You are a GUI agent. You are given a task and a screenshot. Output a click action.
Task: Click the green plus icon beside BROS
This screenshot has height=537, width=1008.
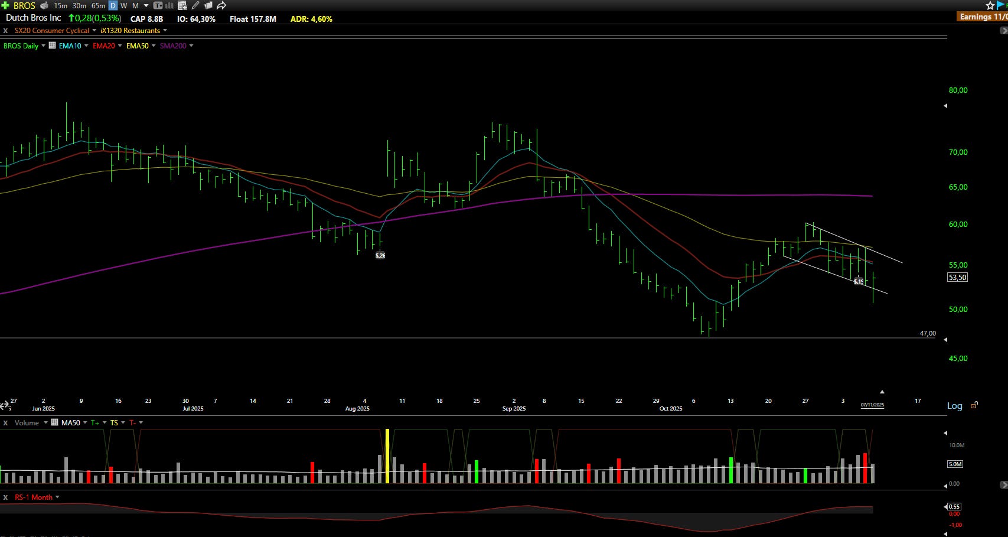pos(5,5)
